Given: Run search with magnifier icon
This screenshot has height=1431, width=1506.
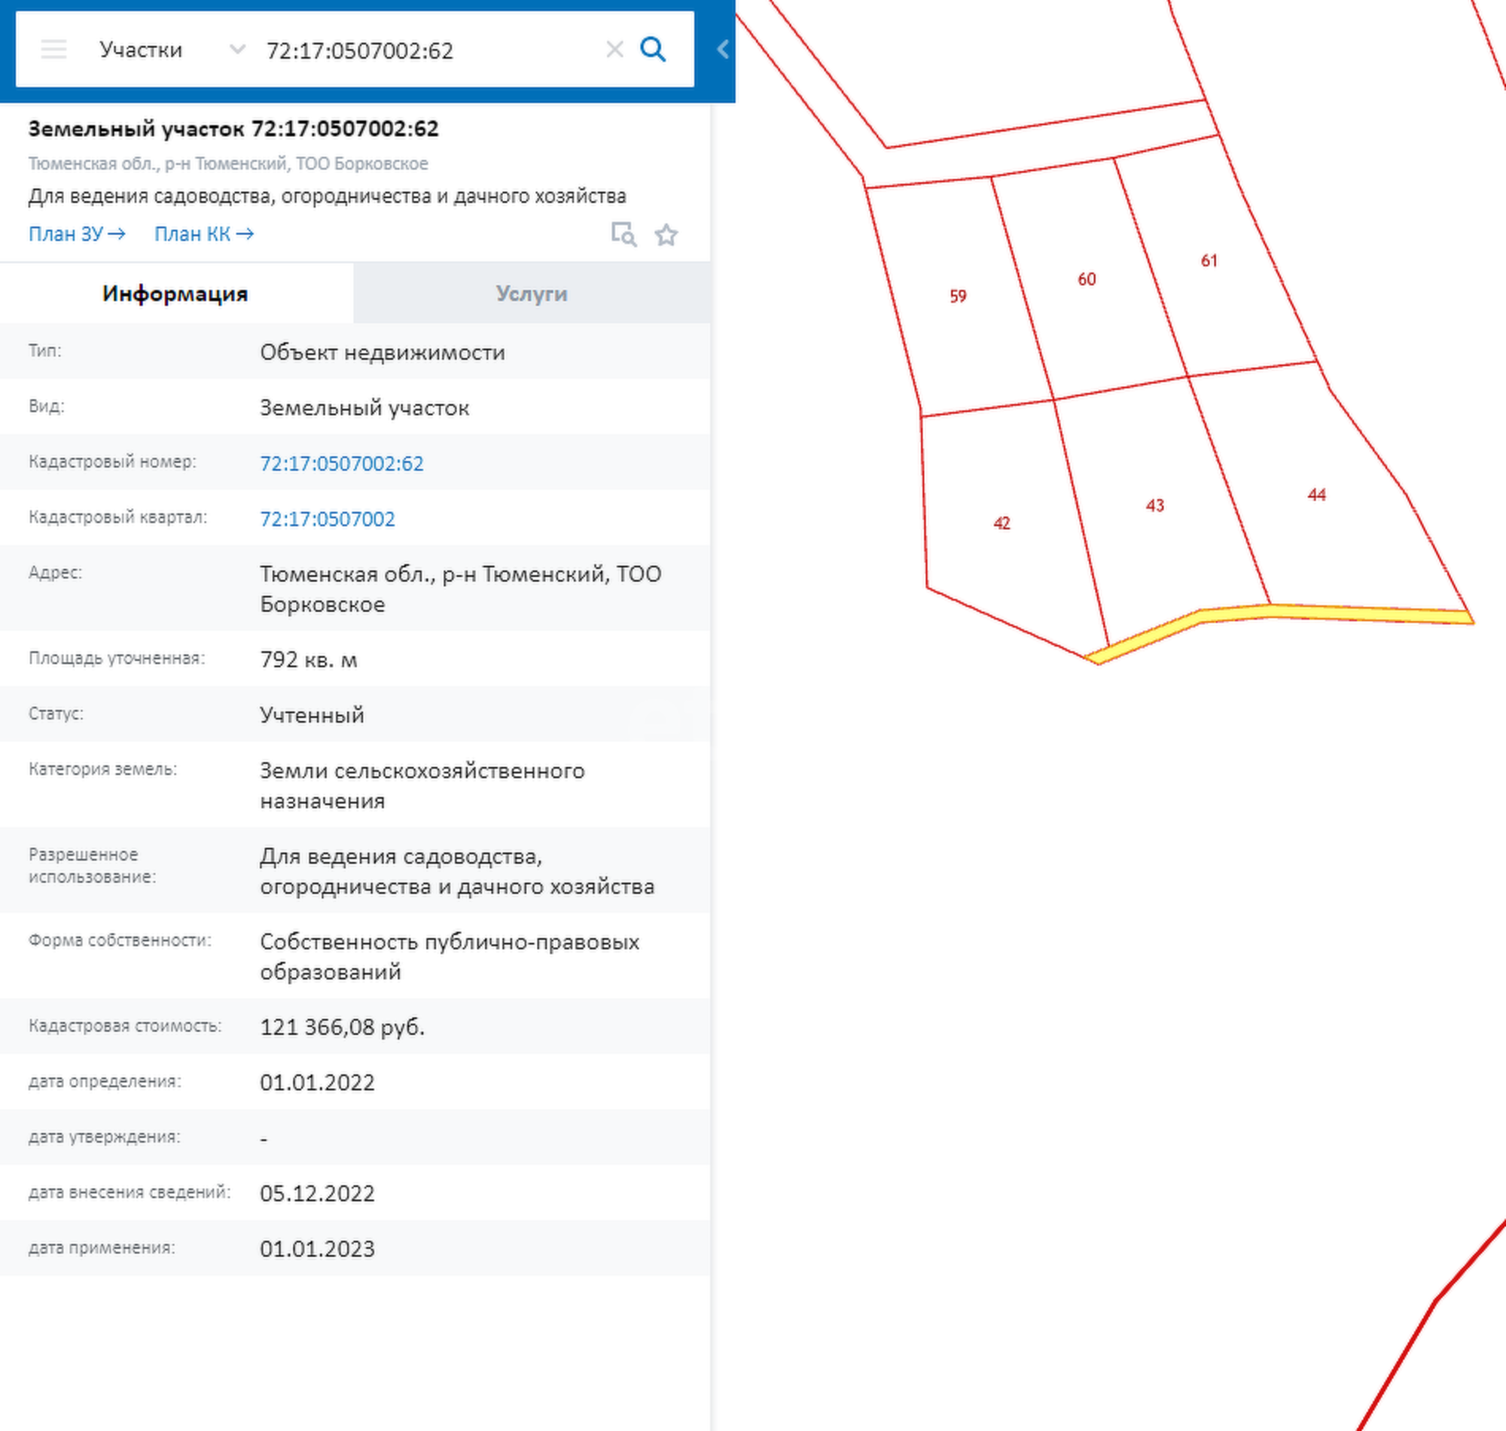Looking at the screenshot, I should click(653, 50).
